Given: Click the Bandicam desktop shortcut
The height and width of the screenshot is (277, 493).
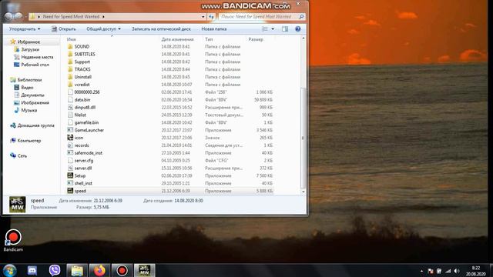Looking at the screenshot, I should (13, 241).
